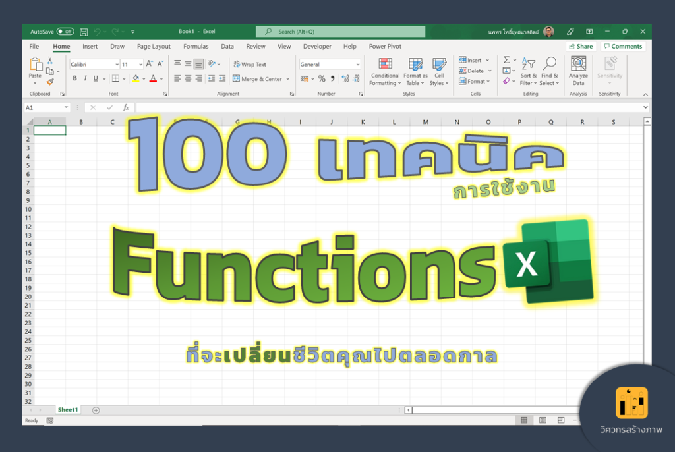Image resolution: width=675 pixels, height=452 pixels.
Task: Expand the Name Box dropdown
Action: 66,107
